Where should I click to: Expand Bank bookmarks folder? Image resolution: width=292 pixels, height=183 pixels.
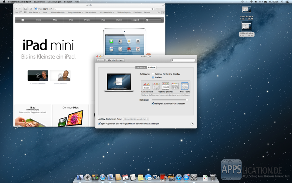(46, 12)
